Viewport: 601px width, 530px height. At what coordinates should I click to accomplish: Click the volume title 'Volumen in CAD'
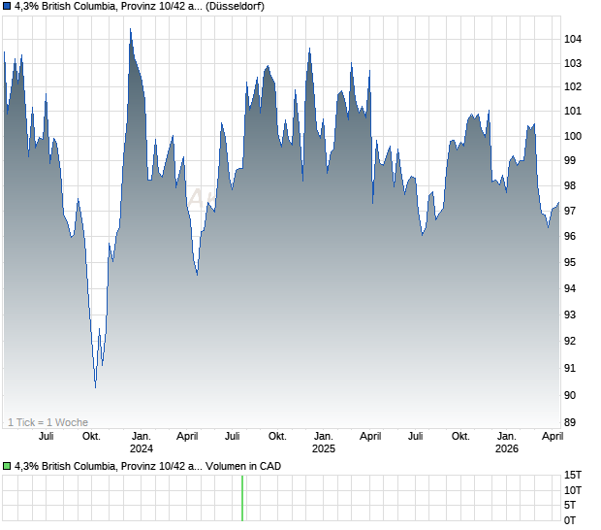click(x=243, y=466)
